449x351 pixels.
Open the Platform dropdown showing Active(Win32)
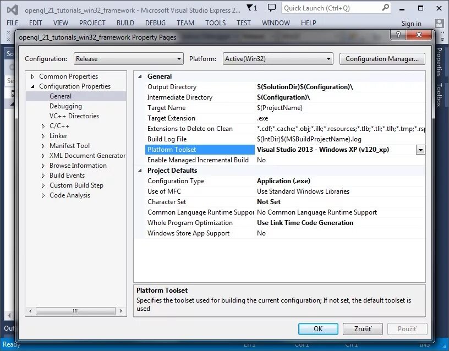coord(278,59)
